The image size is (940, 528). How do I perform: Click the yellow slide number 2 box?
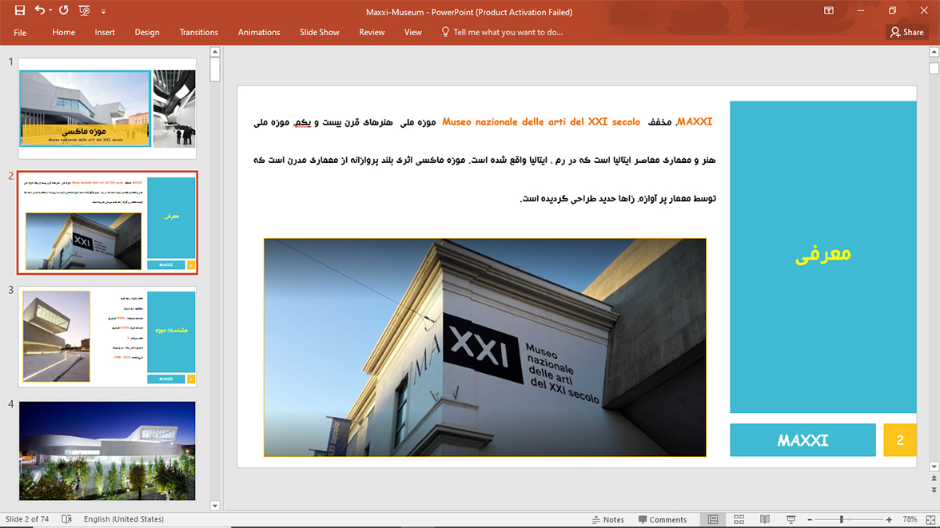pos(900,440)
